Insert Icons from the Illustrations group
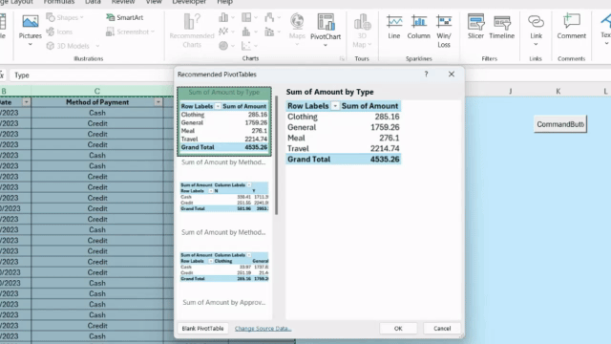The height and width of the screenshot is (344, 611). pos(59,32)
